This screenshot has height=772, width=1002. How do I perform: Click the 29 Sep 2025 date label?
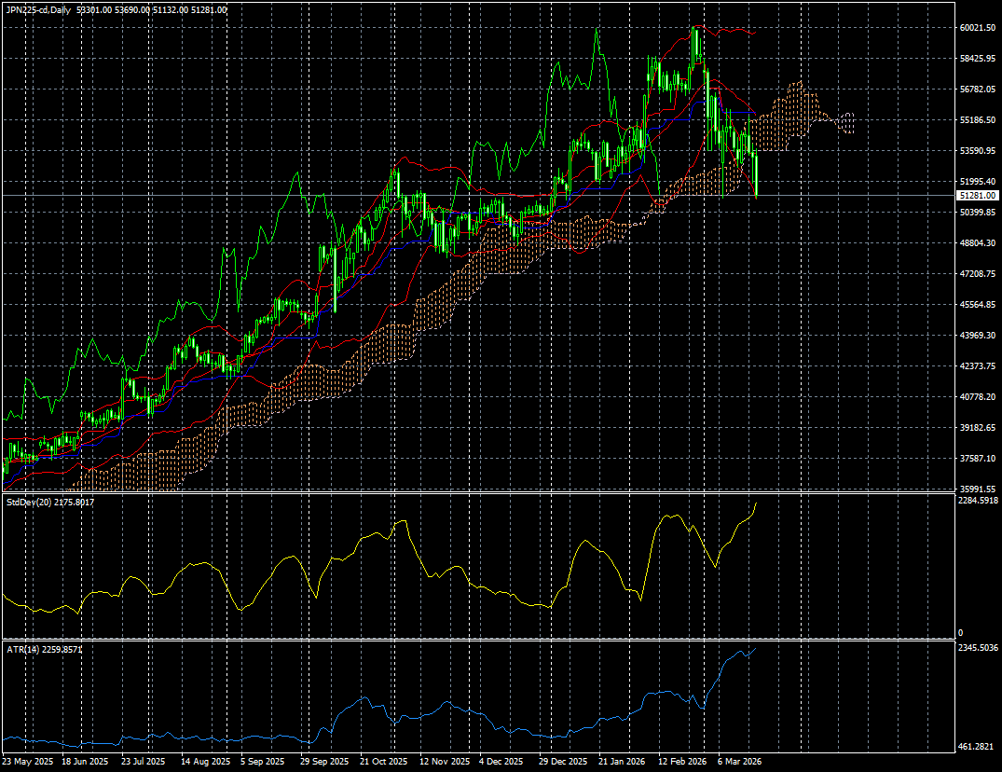click(326, 762)
